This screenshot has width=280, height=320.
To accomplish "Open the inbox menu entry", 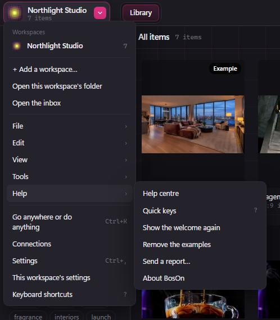I will (70, 103).
